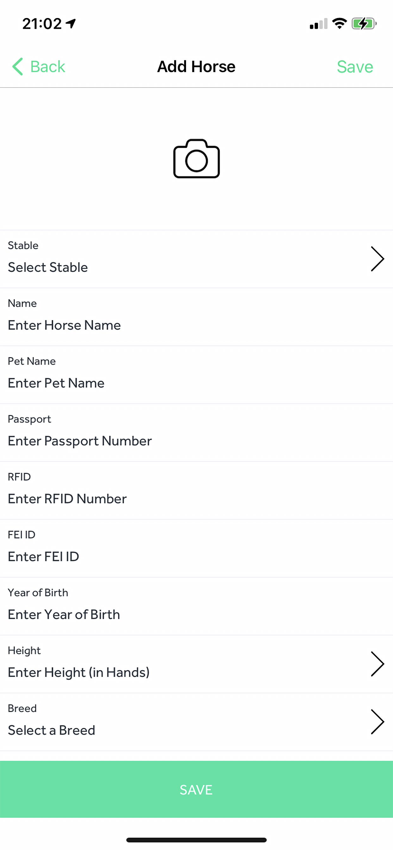The height and width of the screenshot is (850, 393).
Task: Tap the Wi-Fi status icon
Action: [x=339, y=23]
